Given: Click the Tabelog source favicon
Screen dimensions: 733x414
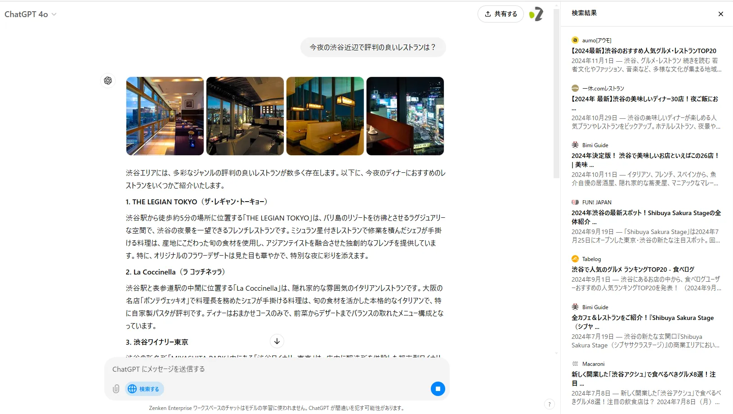Looking at the screenshot, I should (x=575, y=259).
